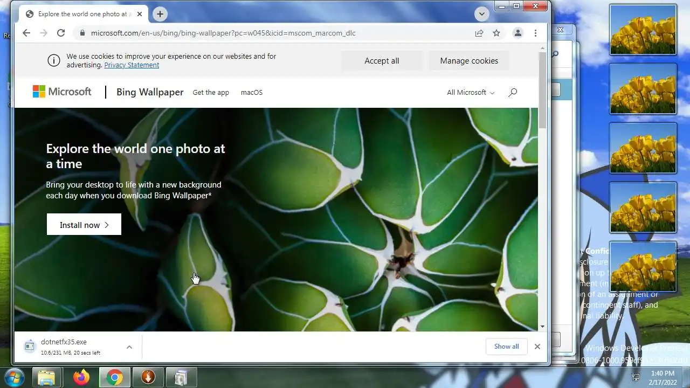The image size is (690, 388).
Task: Open Get the app menu item
Action: [211, 92]
